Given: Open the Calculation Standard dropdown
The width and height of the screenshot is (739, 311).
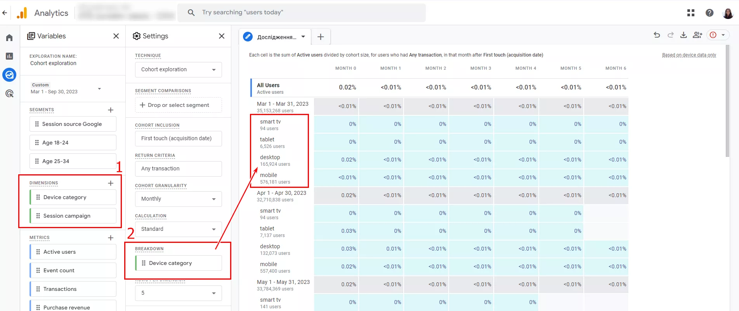Looking at the screenshot, I should [x=179, y=229].
